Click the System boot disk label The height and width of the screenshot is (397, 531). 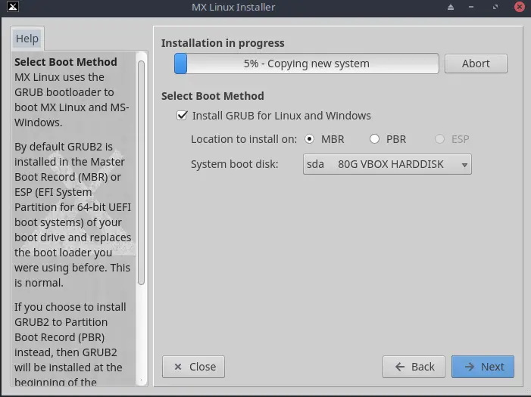tap(234, 164)
